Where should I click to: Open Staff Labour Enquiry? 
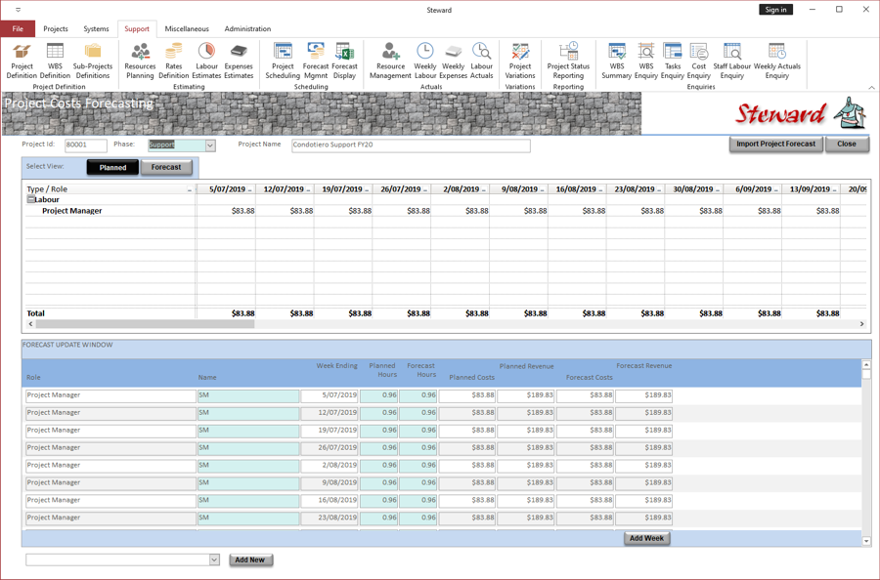(731, 62)
